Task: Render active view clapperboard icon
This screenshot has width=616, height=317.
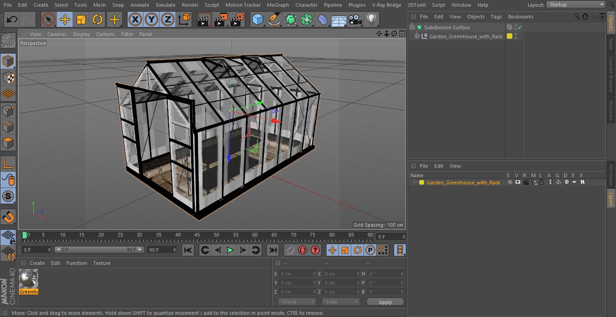Action: click(204, 19)
